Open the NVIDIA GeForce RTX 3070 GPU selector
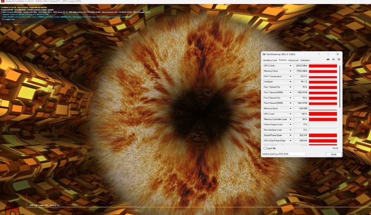 point(285,154)
